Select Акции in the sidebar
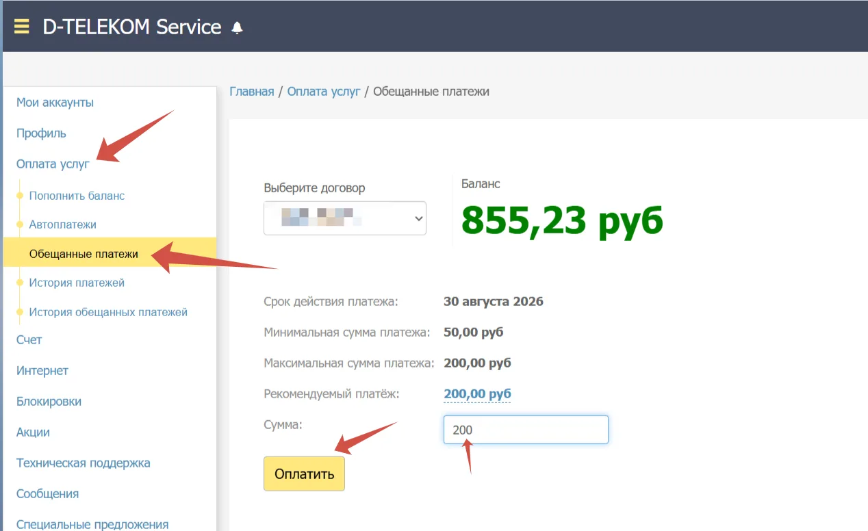This screenshot has height=531, width=868. click(33, 432)
